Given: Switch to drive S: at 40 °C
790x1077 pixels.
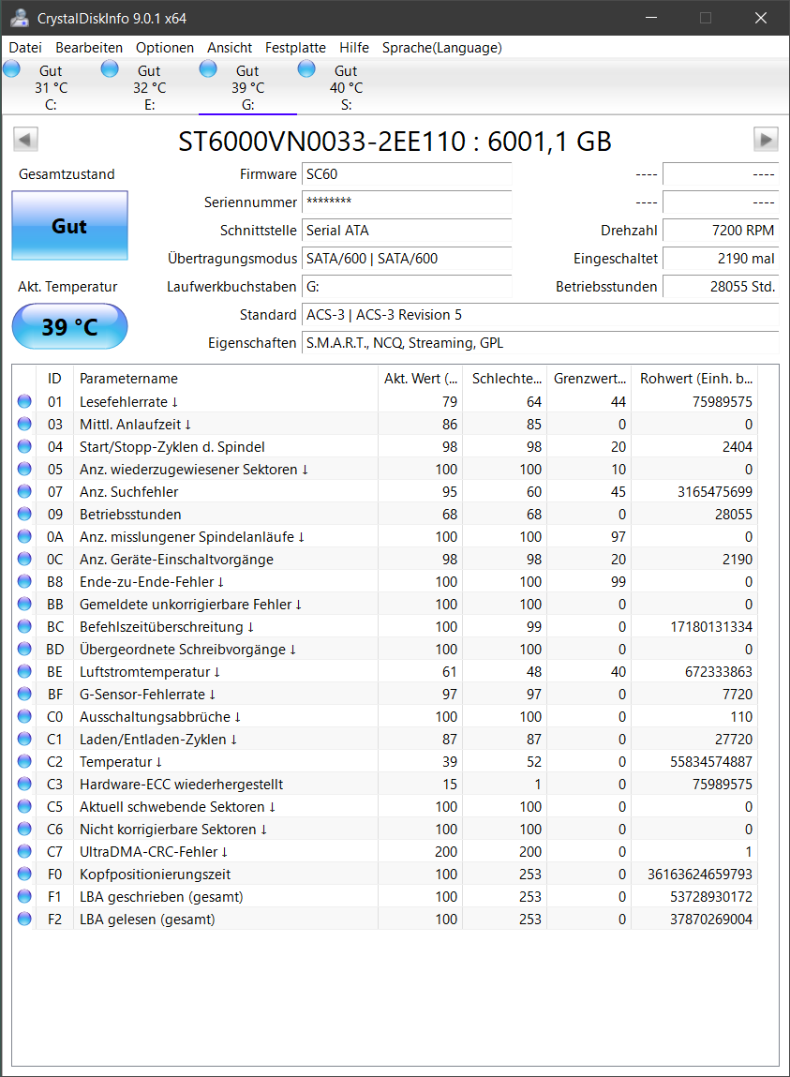Looking at the screenshot, I should (346, 87).
